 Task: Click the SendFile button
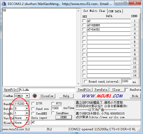coord(84,90)
